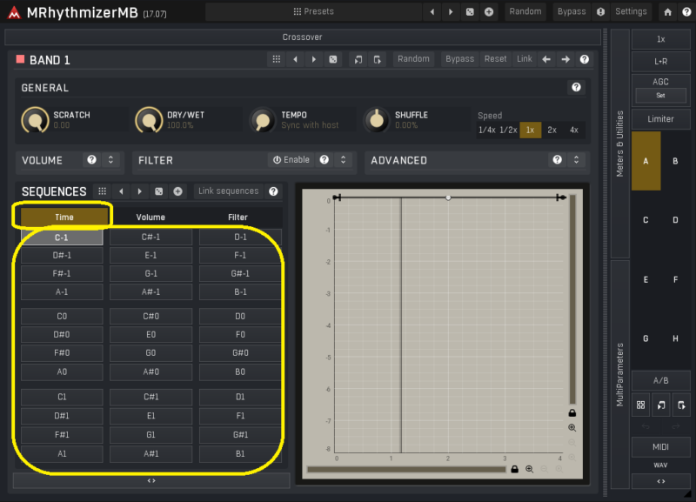Toggle the Band 1 Bypass button

click(x=459, y=59)
